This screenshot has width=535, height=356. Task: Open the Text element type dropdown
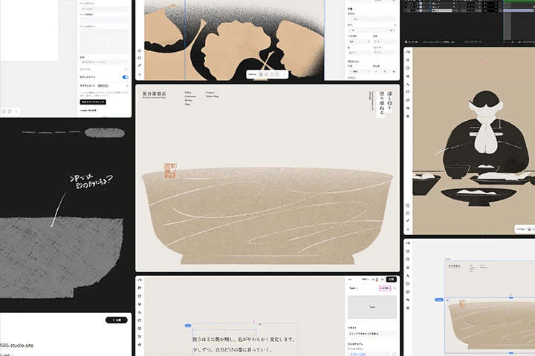pyautogui.click(x=353, y=289)
